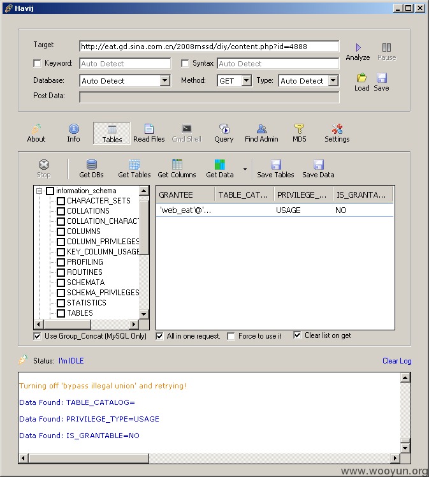The image size is (429, 477).
Task: Go to Read Files section
Action: [x=149, y=133]
